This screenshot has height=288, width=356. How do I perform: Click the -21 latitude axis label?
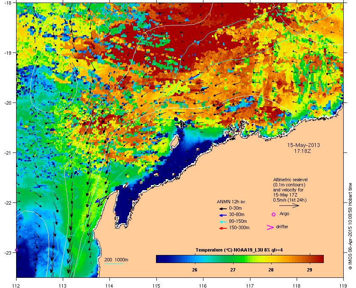(8, 152)
